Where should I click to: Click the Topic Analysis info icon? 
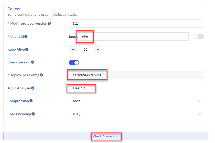pos(33,88)
